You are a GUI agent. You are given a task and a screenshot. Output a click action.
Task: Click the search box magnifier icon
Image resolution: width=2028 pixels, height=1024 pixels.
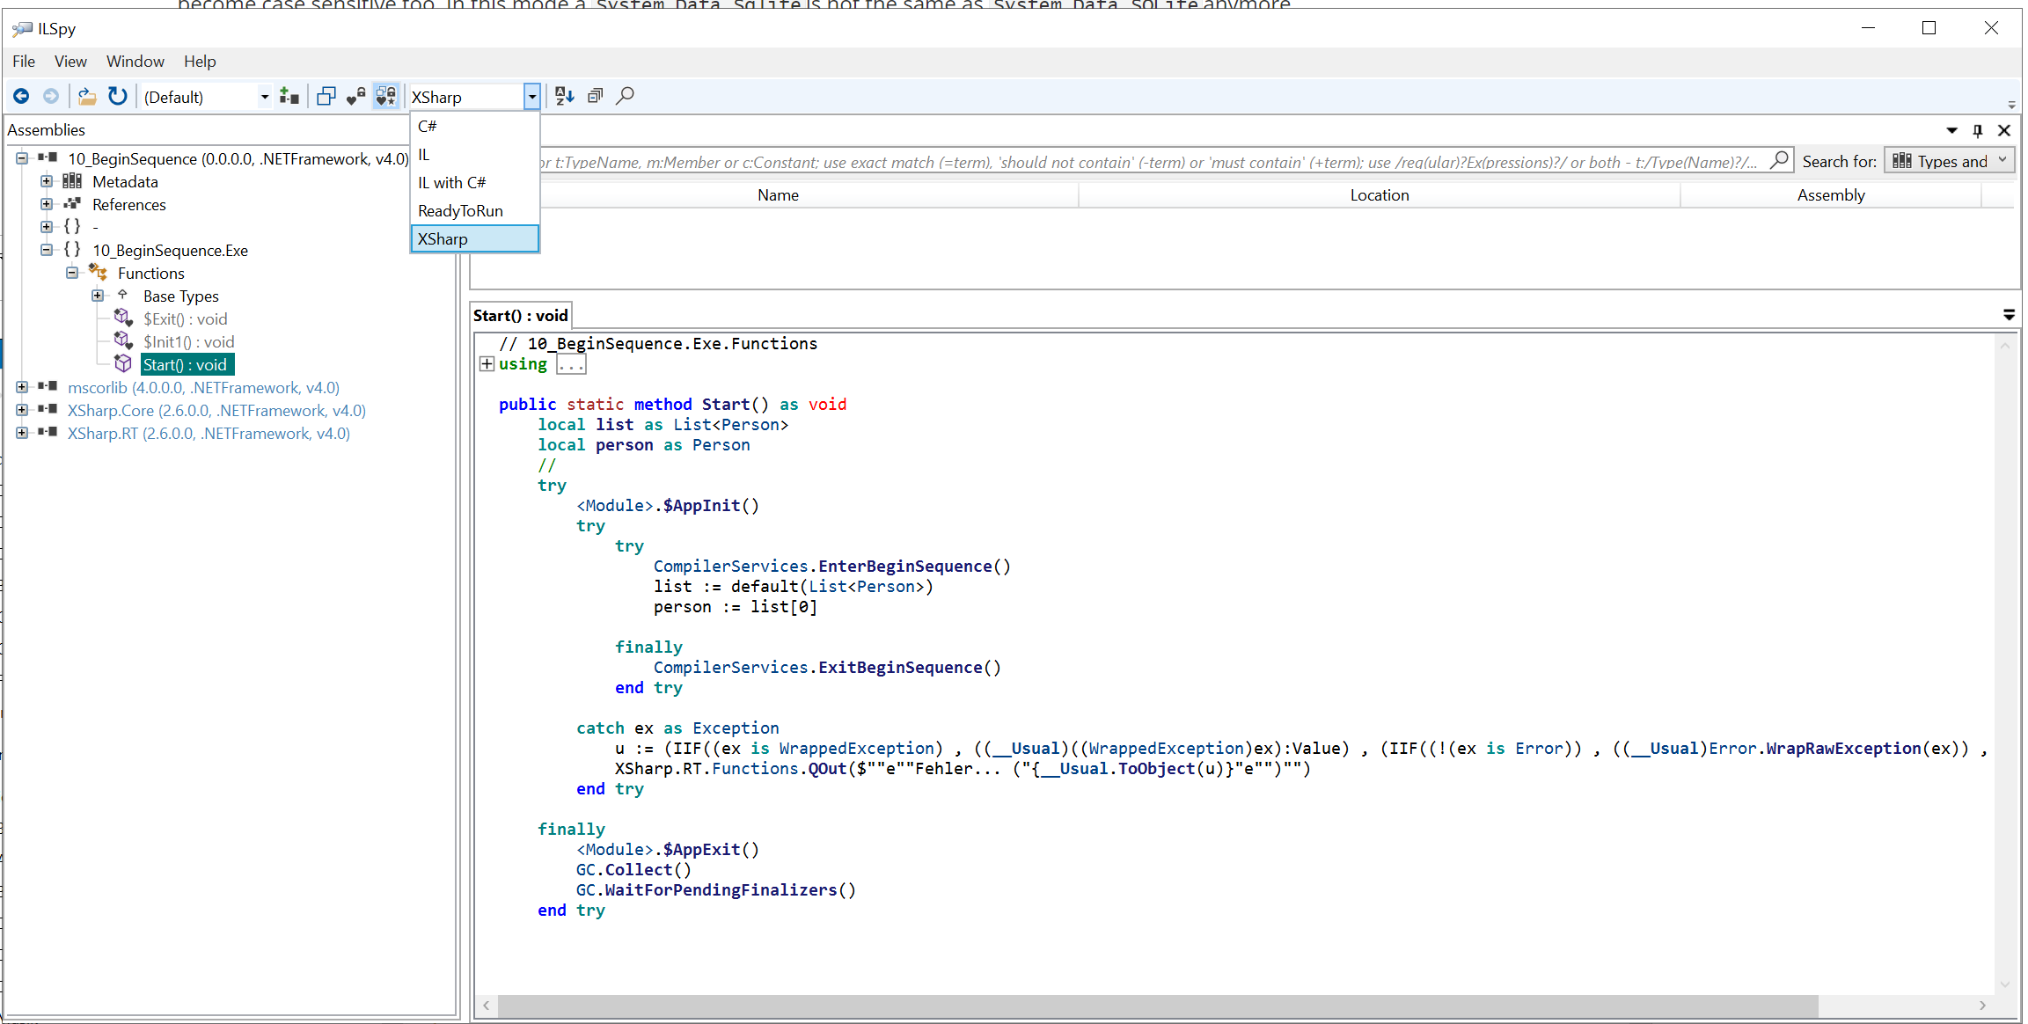point(1779,160)
